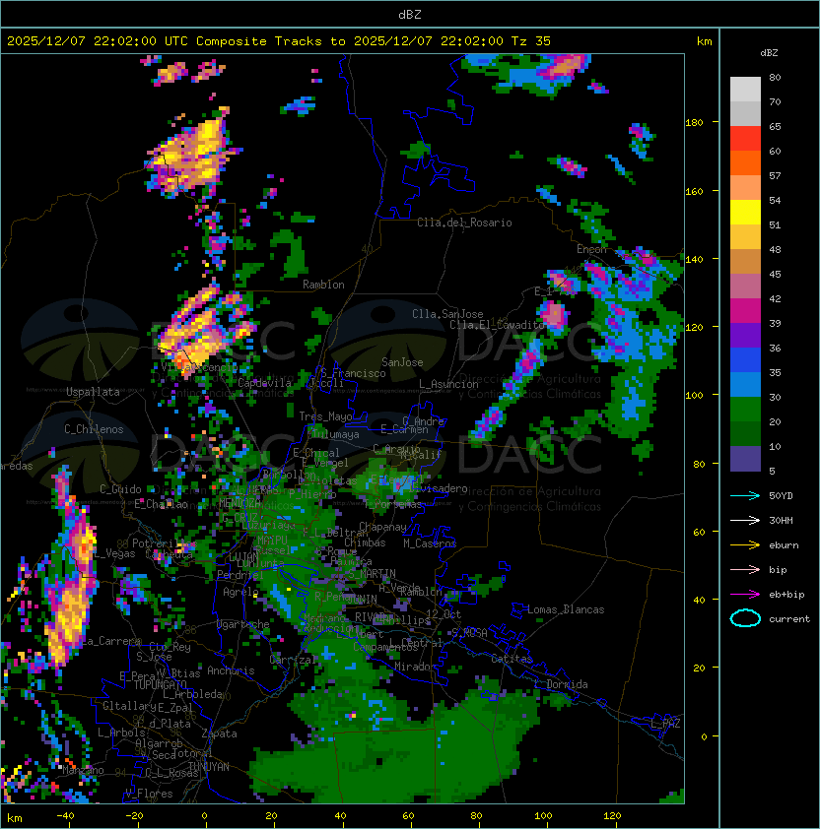This screenshot has width=820, height=829.
Task: Pick the purple 36–39 dBZ swatch
Action: 745,335
